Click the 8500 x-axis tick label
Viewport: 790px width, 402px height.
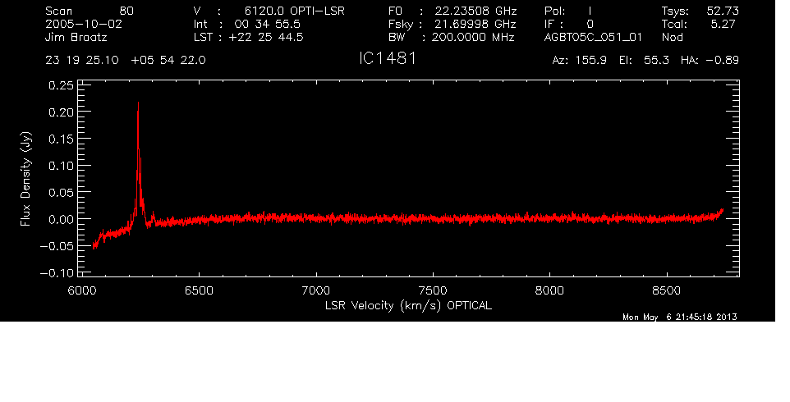[x=667, y=290]
